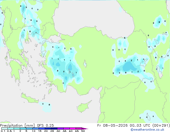The width and height of the screenshot is (170, 132).
Task: Click the '(00+291)' forecast hour text
Action: pyautogui.click(x=161, y=126)
